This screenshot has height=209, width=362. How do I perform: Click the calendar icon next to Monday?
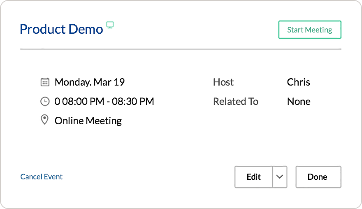click(x=45, y=82)
